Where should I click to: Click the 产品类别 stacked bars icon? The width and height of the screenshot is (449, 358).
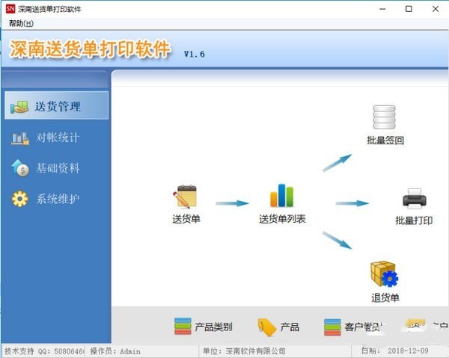coord(183,326)
